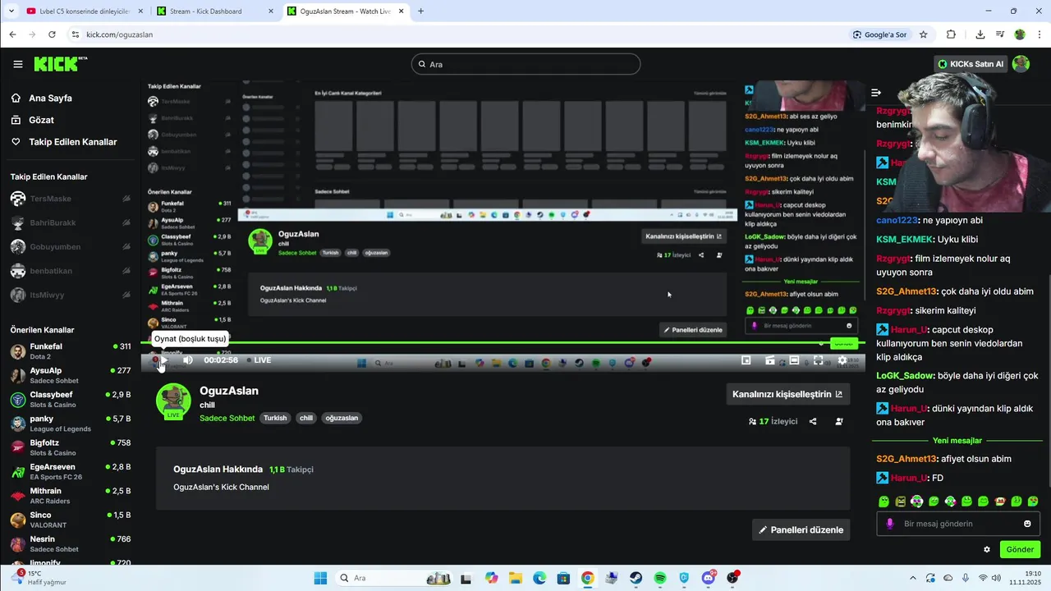1051x591 pixels.
Task: Bookmark this page star icon
Action: coord(923,34)
